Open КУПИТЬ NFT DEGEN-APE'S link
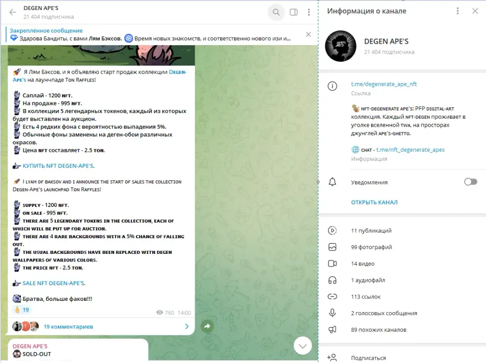 click(x=58, y=166)
